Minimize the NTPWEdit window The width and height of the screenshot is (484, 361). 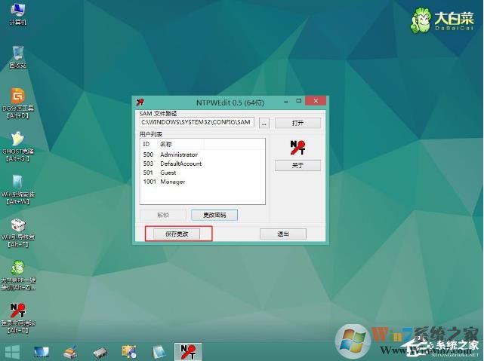click(x=286, y=101)
